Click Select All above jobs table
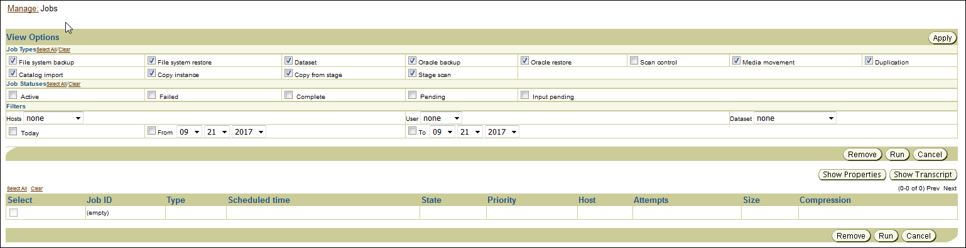The width and height of the screenshot is (966, 248). [17, 189]
